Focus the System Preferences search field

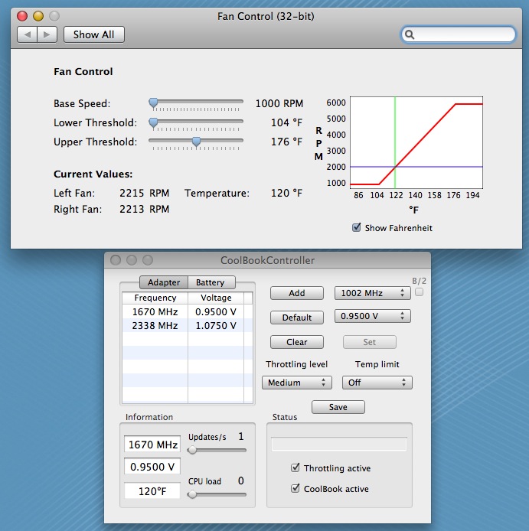pos(458,34)
